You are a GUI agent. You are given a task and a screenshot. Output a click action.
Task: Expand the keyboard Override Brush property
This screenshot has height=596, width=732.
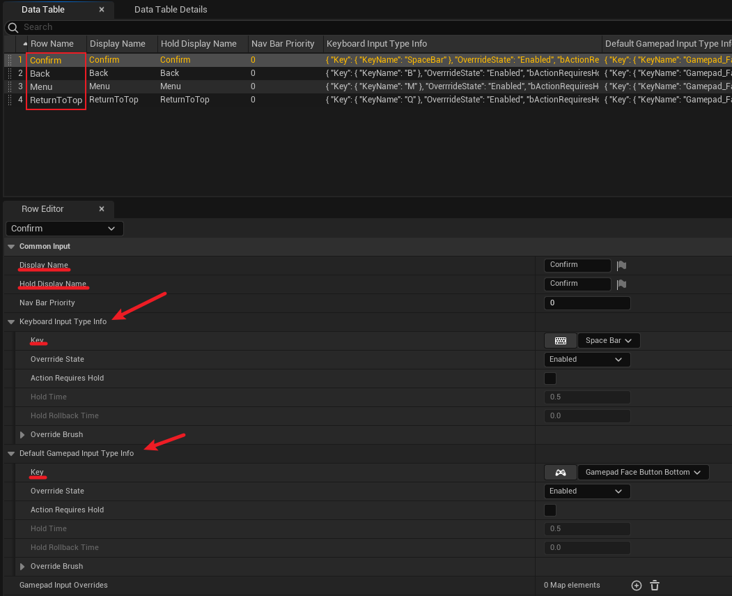pyautogui.click(x=22, y=434)
